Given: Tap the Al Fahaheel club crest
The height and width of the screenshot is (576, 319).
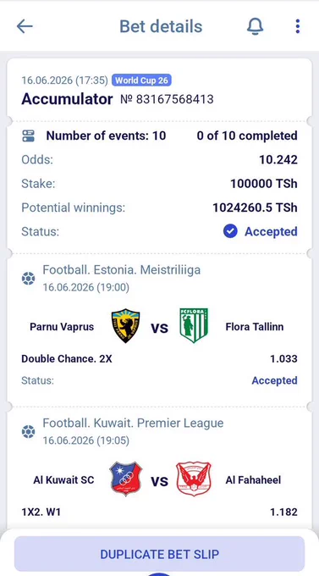Looking at the screenshot, I should tap(193, 479).
